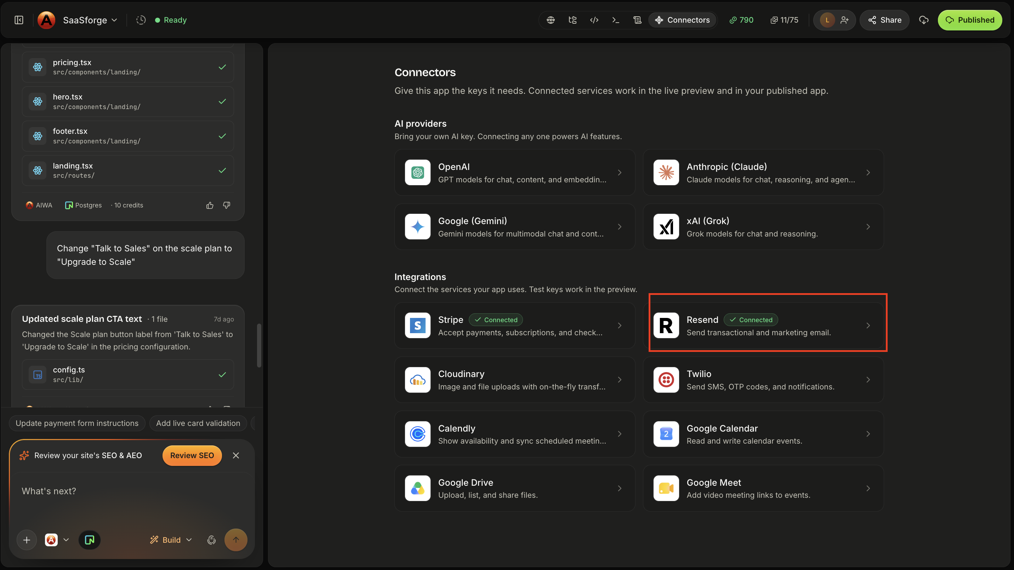Open version history clock icon
Screen dimensions: 1014x570
(x=141, y=20)
